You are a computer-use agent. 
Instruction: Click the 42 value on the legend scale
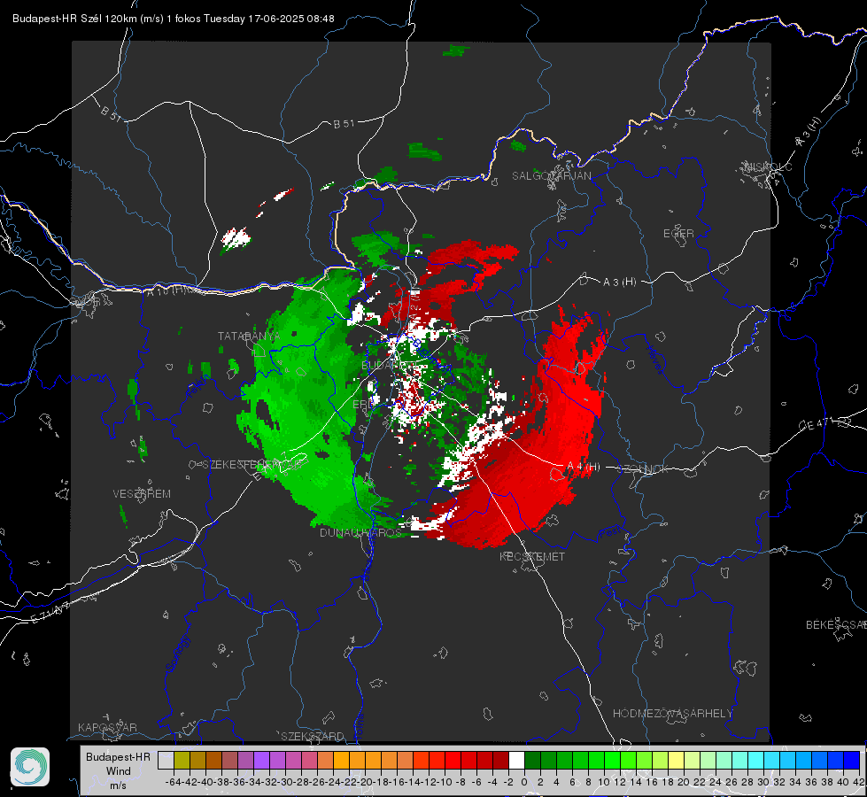859,782
